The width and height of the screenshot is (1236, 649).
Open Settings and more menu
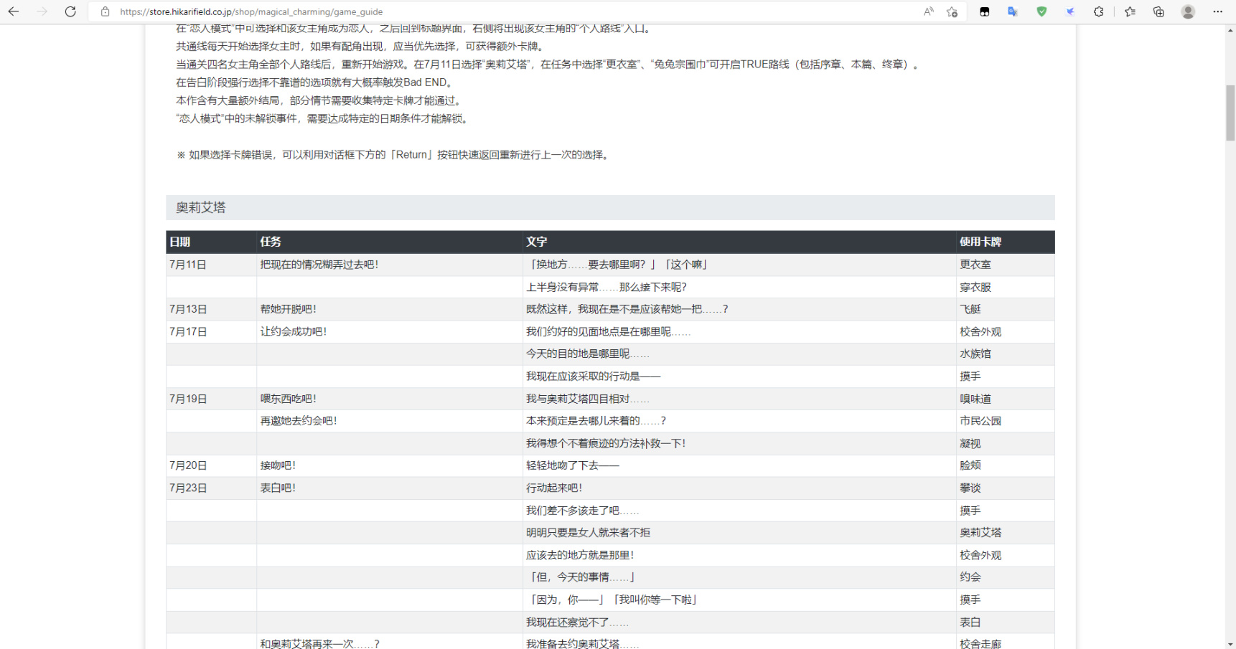1217,11
